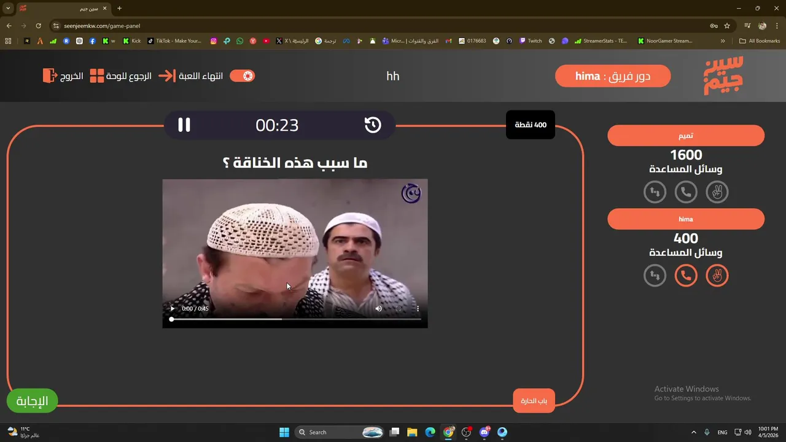Exit using the الخروج button
The height and width of the screenshot is (442, 786).
[x=63, y=76]
